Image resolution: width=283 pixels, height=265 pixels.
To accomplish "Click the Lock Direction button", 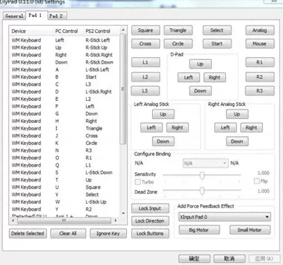I will tap(150, 221).
